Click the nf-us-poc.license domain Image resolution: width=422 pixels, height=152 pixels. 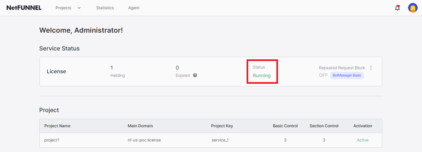point(144,140)
